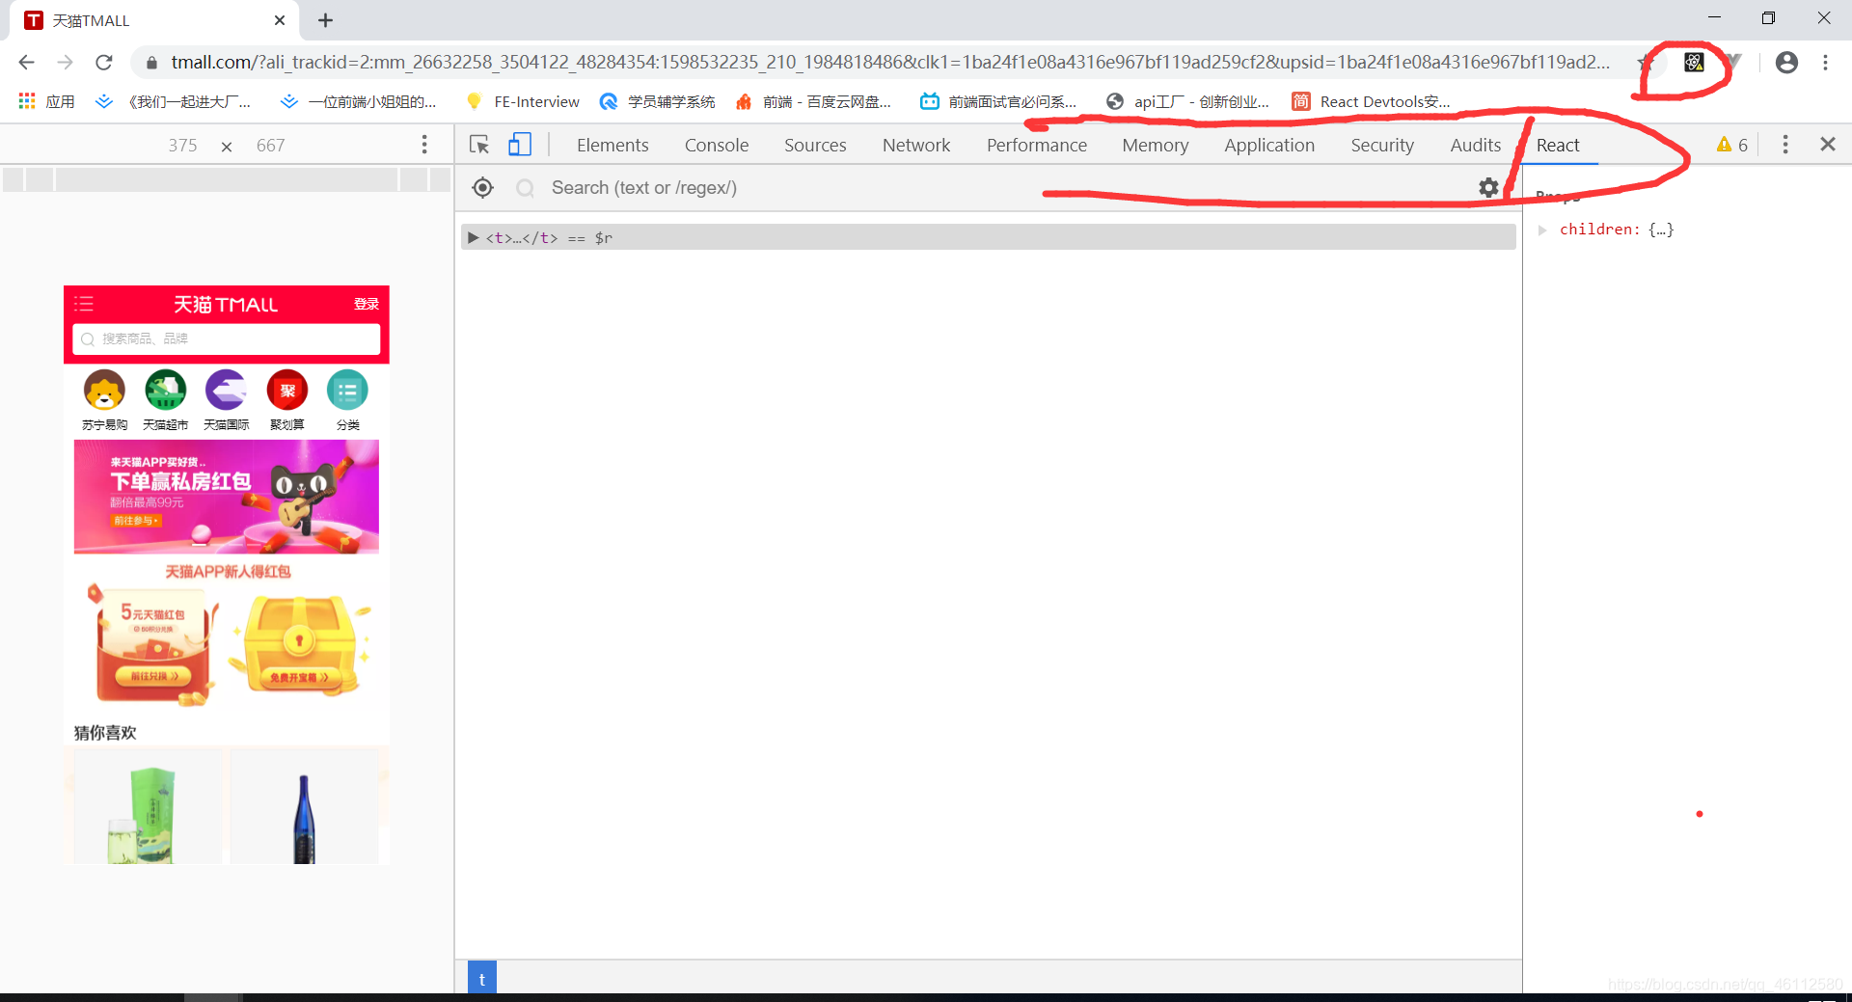Open the api工厂 bookmark
This screenshot has width=1852, height=1002.
coord(1187,101)
